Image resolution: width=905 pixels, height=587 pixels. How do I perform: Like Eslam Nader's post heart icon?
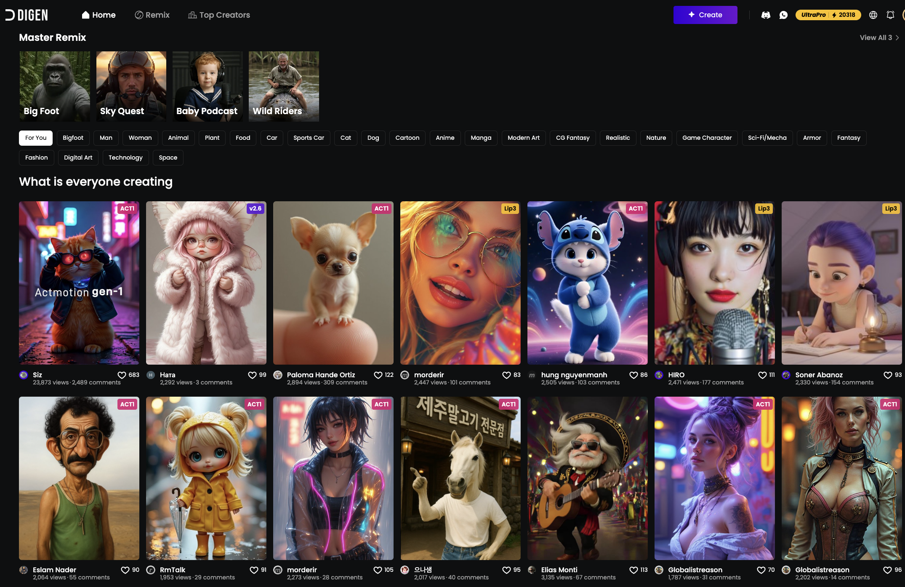coord(125,570)
